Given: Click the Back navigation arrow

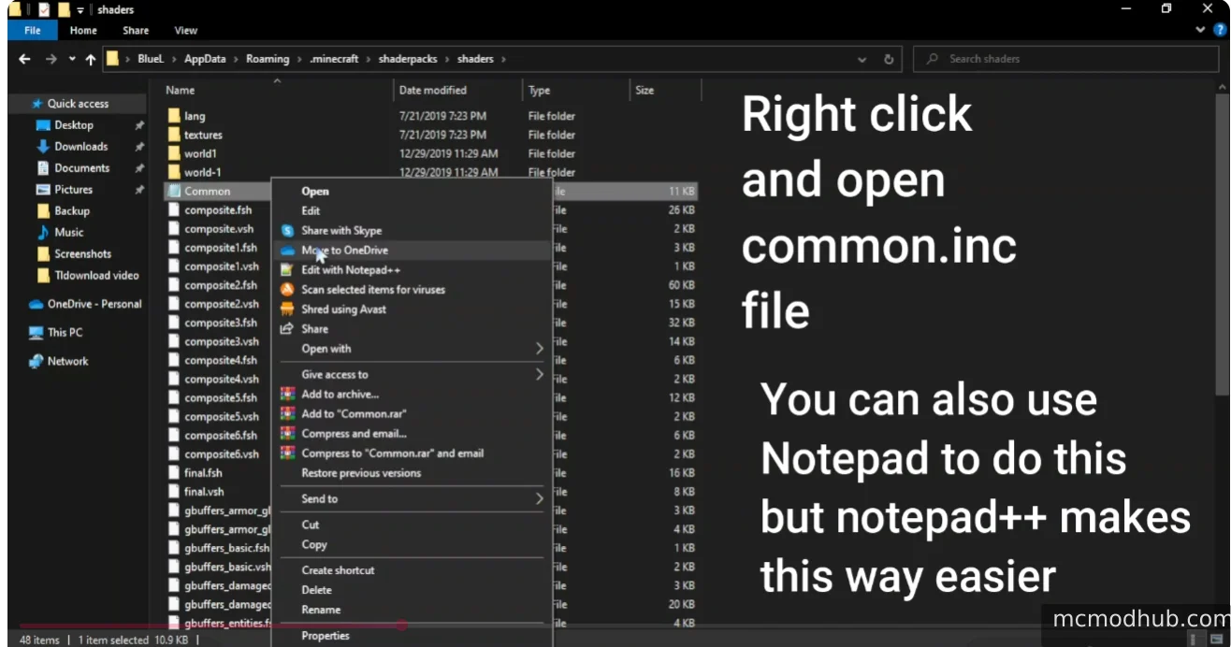Looking at the screenshot, I should 24,59.
